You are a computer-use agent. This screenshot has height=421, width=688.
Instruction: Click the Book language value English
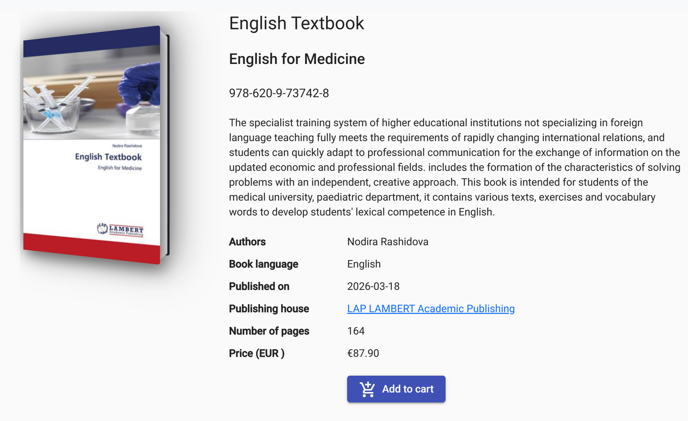[x=364, y=264]
